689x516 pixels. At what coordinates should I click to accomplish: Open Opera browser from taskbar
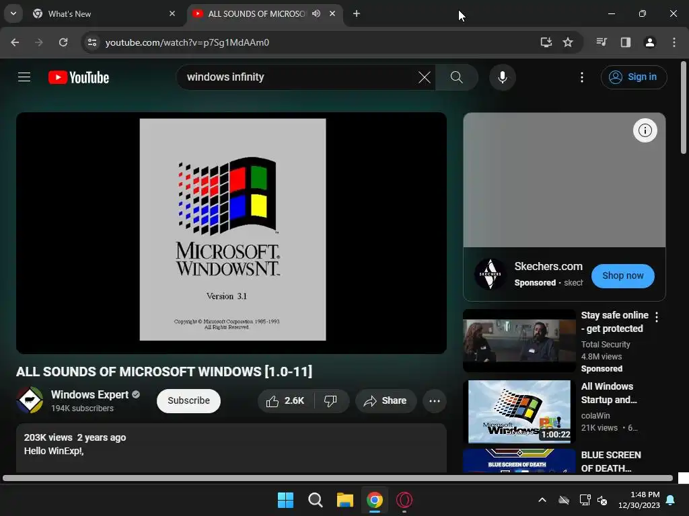404,500
